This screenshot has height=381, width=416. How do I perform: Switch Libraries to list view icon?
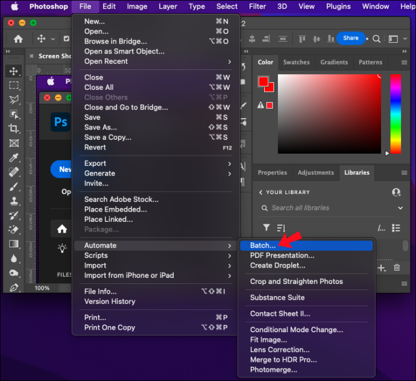coord(396,228)
